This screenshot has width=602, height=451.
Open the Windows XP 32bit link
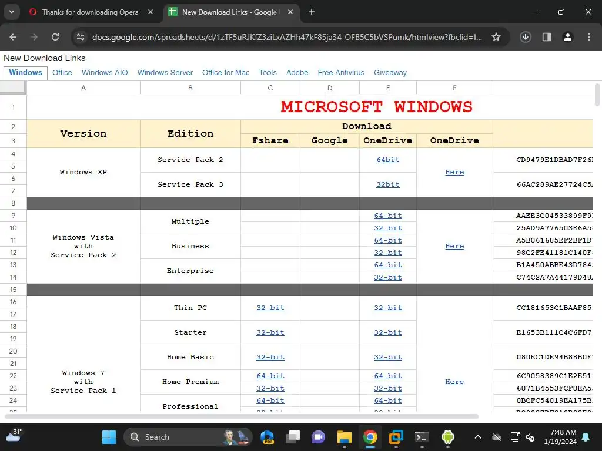point(388,184)
